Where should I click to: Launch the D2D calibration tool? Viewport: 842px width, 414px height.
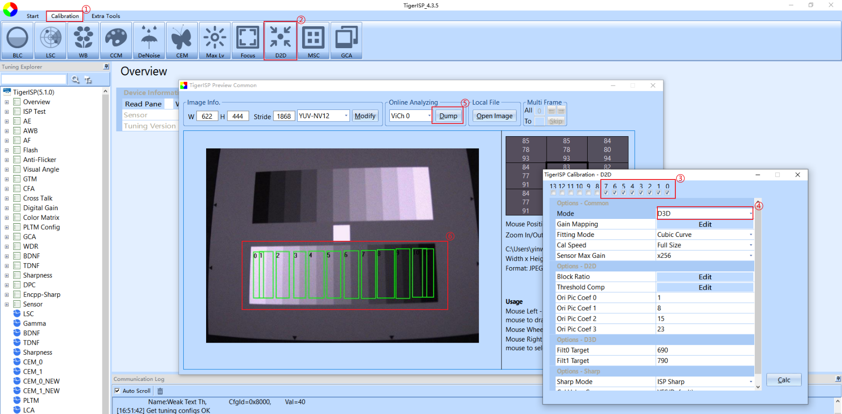(281, 40)
